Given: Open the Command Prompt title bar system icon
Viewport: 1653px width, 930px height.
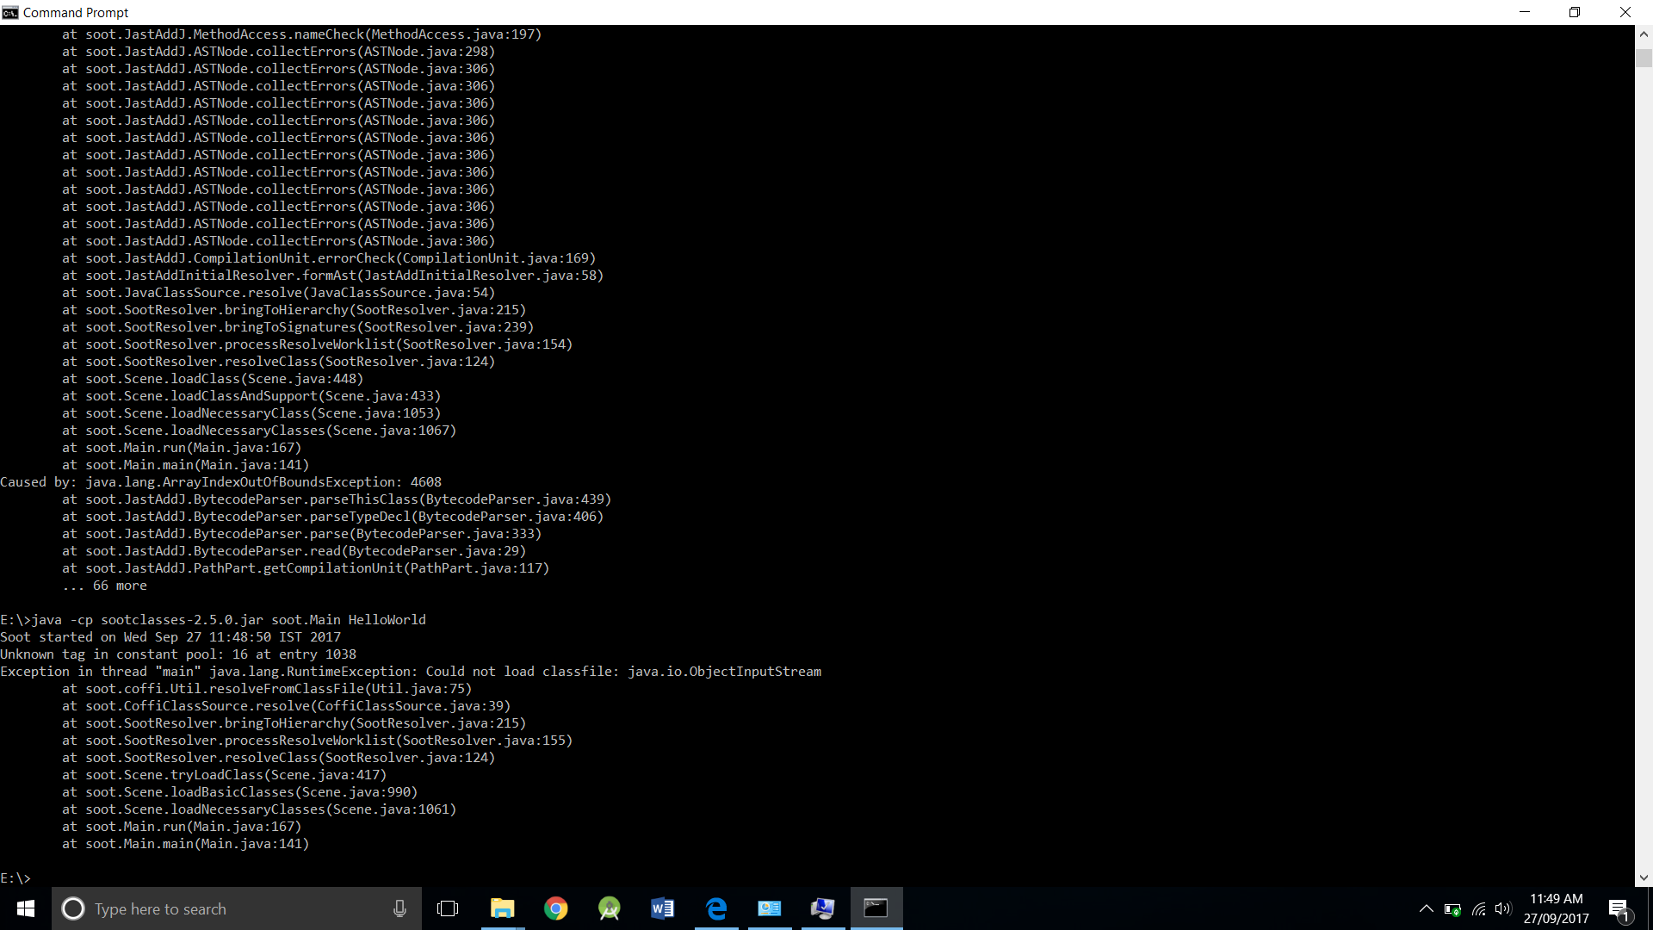Looking at the screenshot, I should click(10, 12).
